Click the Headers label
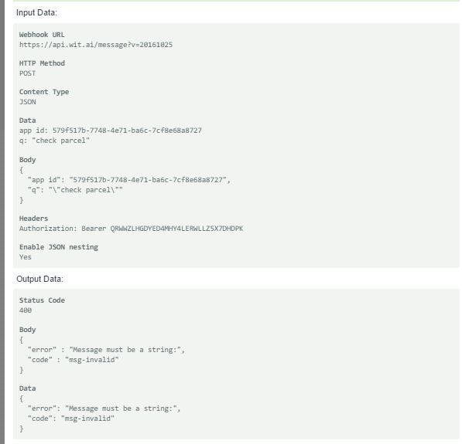 33,219
